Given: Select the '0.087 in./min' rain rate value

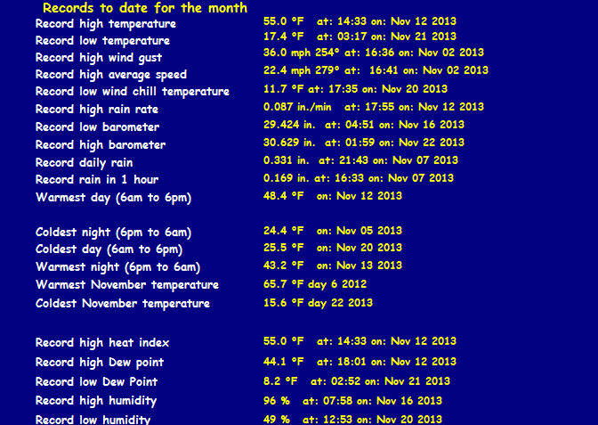Looking at the screenshot, I should [297, 107].
